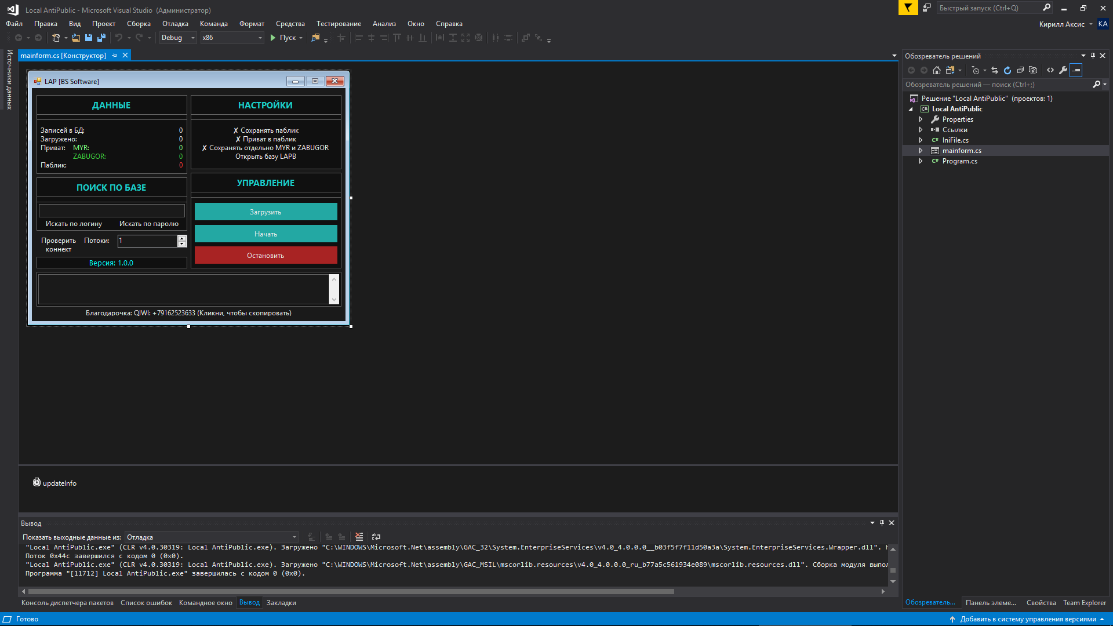
Task: Switch to the Список ошибок tab
Action: pyautogui.click(x=146, y=603)
